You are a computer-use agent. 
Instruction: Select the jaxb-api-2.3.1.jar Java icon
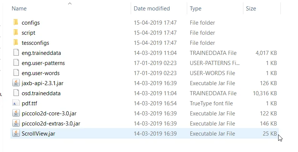(x=16, y=83)
